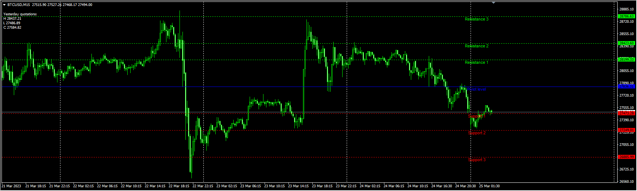Click the 28885.10 price scale value
637x191 pixels.
pyautogui.click(x=627, y=9)
